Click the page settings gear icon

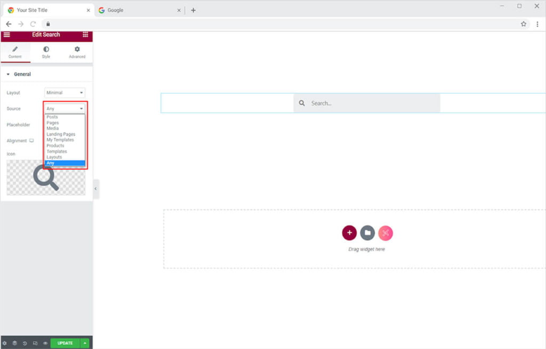coord(5,343)
